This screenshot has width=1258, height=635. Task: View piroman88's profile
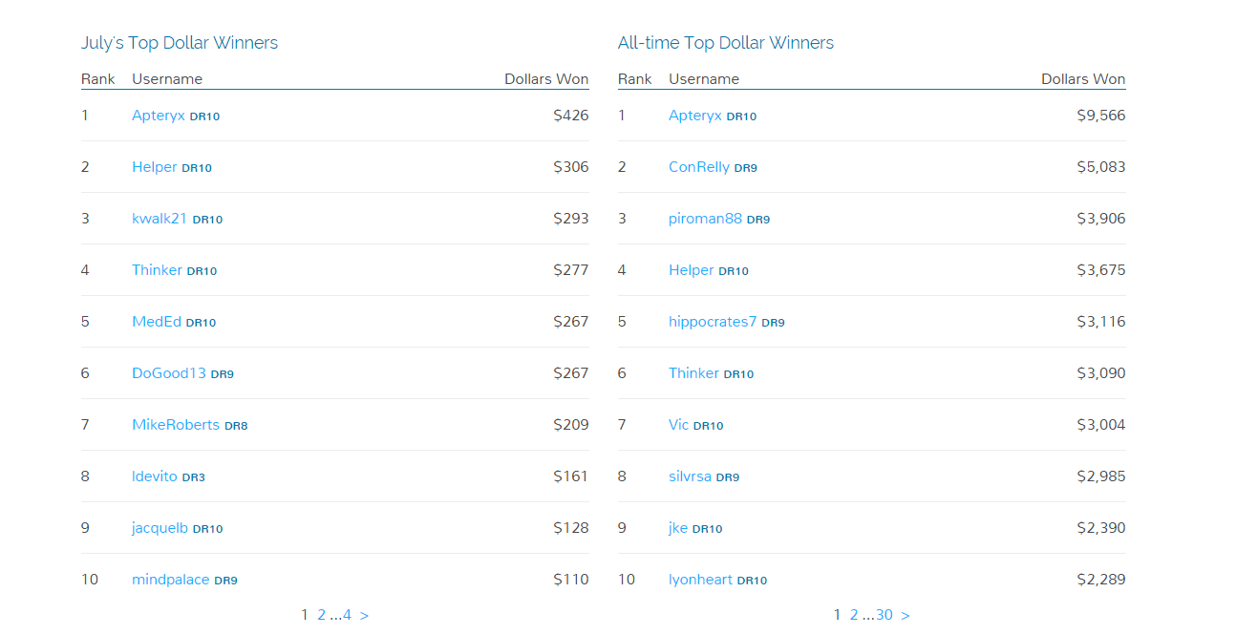705,219
